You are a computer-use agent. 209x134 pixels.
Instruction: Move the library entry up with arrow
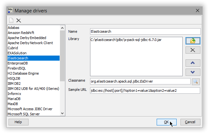point(193,63)
